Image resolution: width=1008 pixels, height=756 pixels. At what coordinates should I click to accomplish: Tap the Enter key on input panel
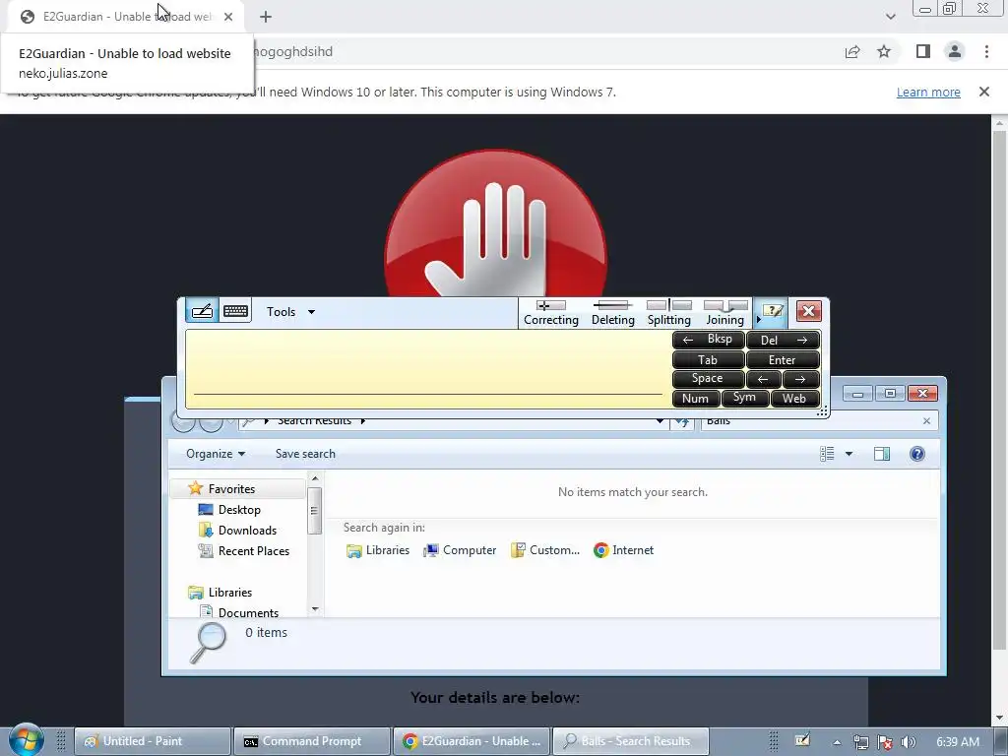783,360
